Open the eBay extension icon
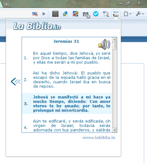 point(75,14)
